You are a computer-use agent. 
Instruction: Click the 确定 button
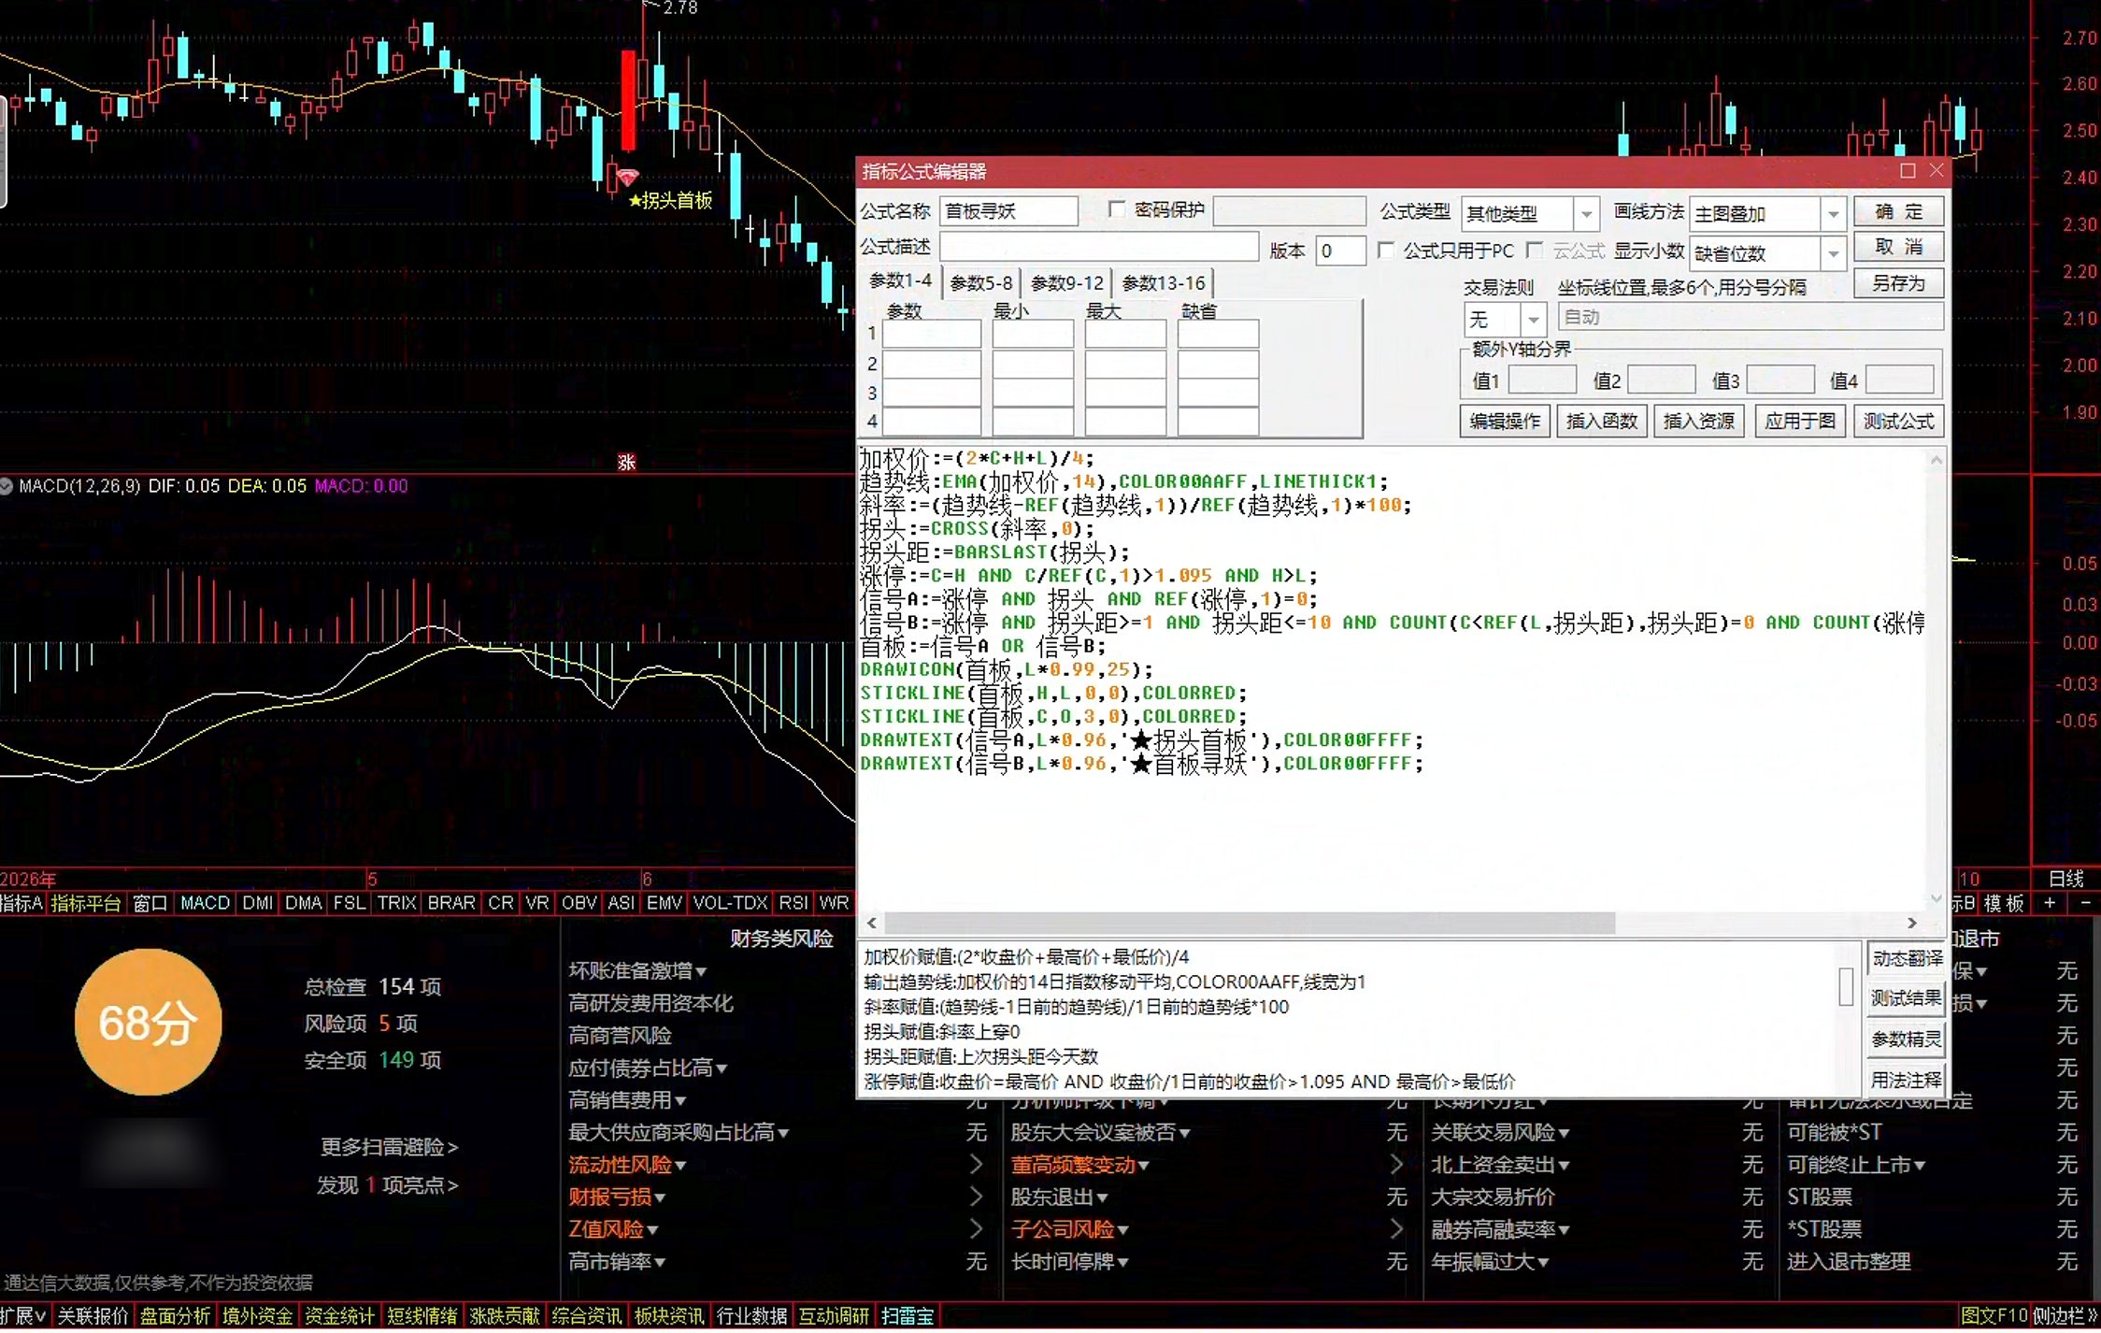tap(1899, 211)
